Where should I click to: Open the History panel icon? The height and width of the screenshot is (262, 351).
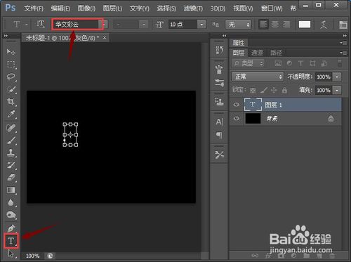click(219, 50)
